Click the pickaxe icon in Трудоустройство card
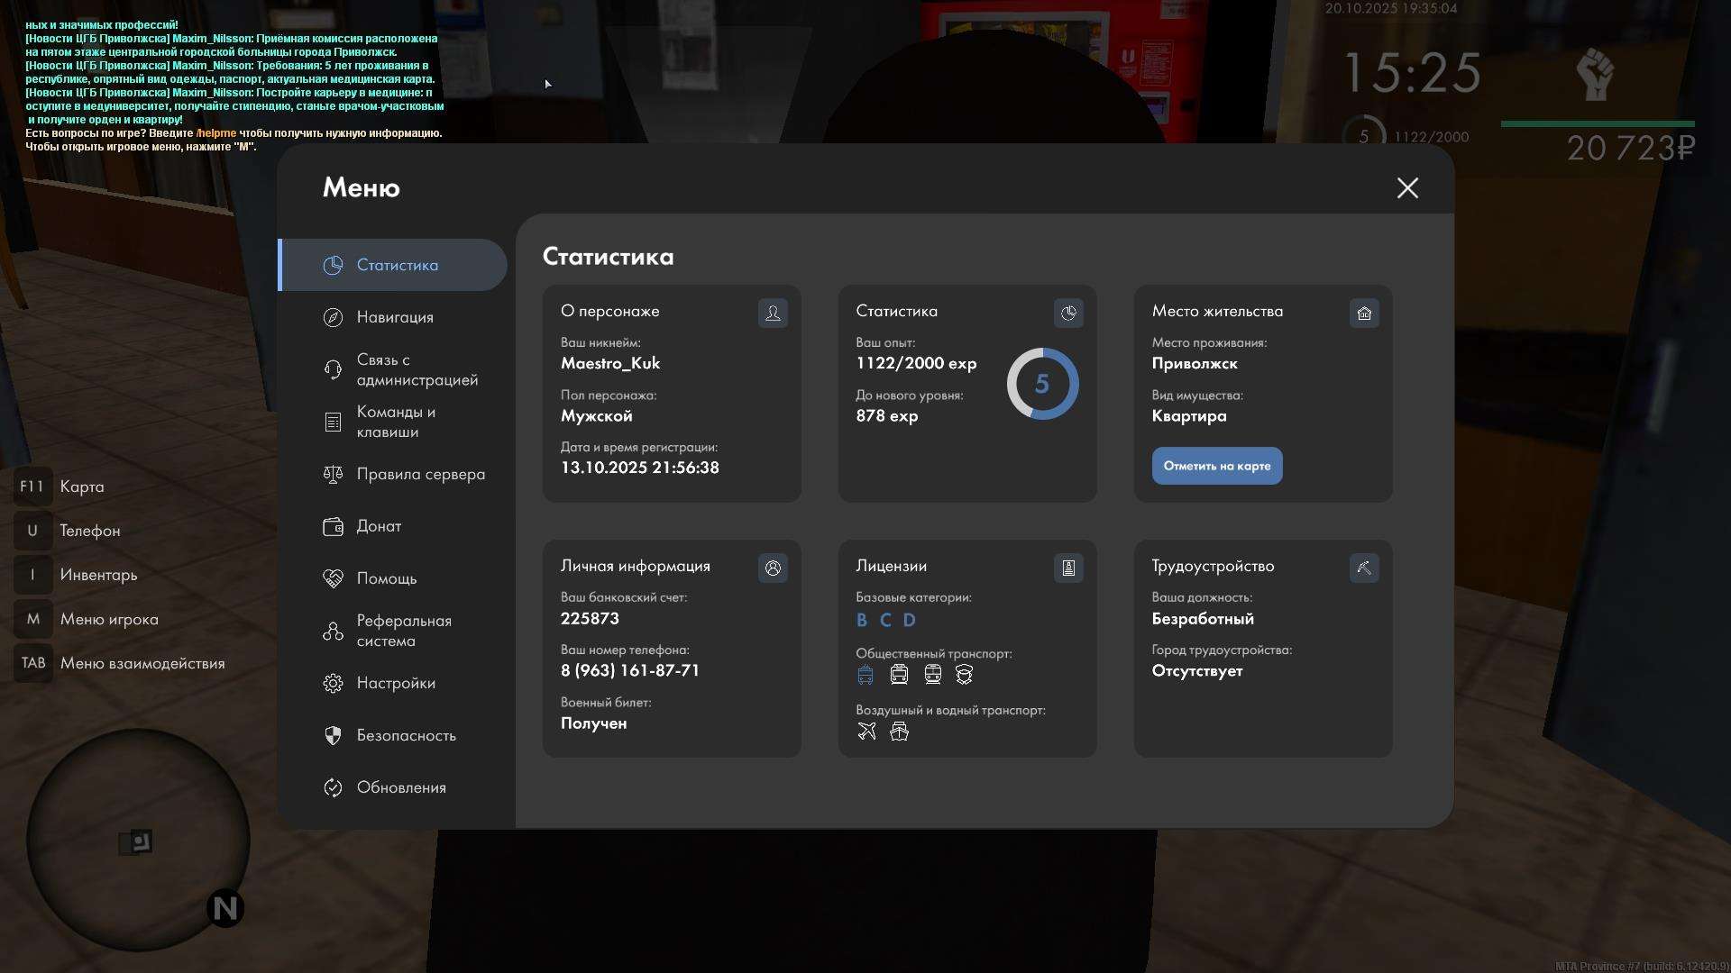Screen dimensions: 1731x973 [x=1364, y=568]
